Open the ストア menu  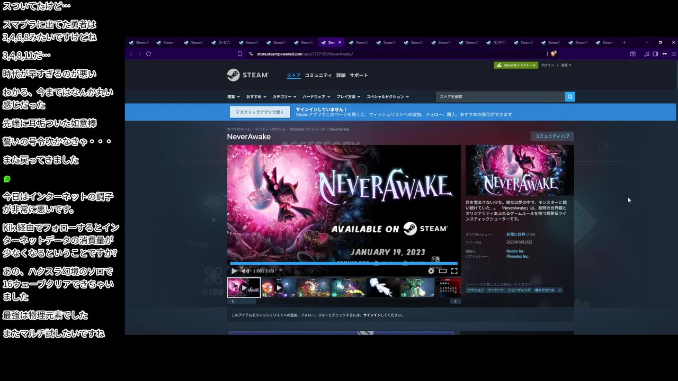(293, 75)
